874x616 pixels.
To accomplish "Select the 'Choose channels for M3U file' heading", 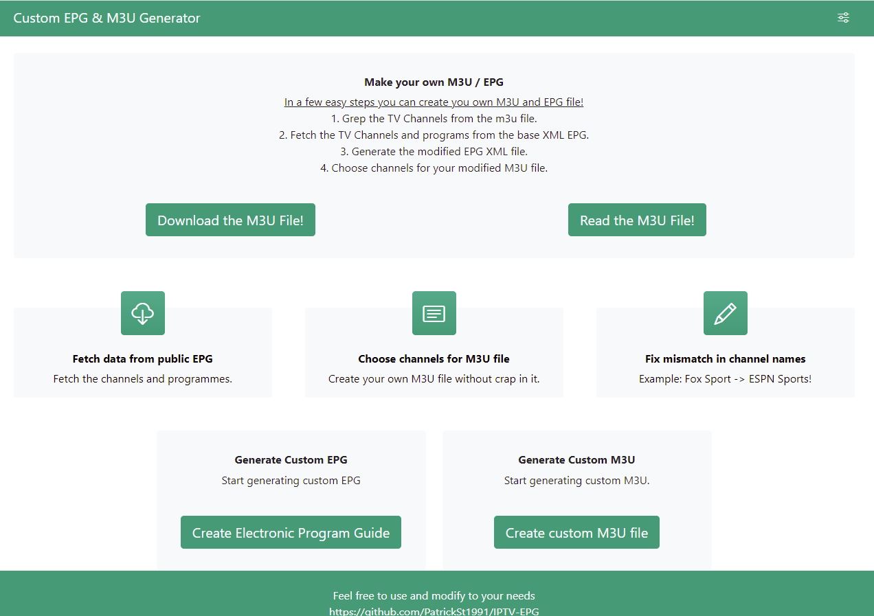I will point(434,358).
